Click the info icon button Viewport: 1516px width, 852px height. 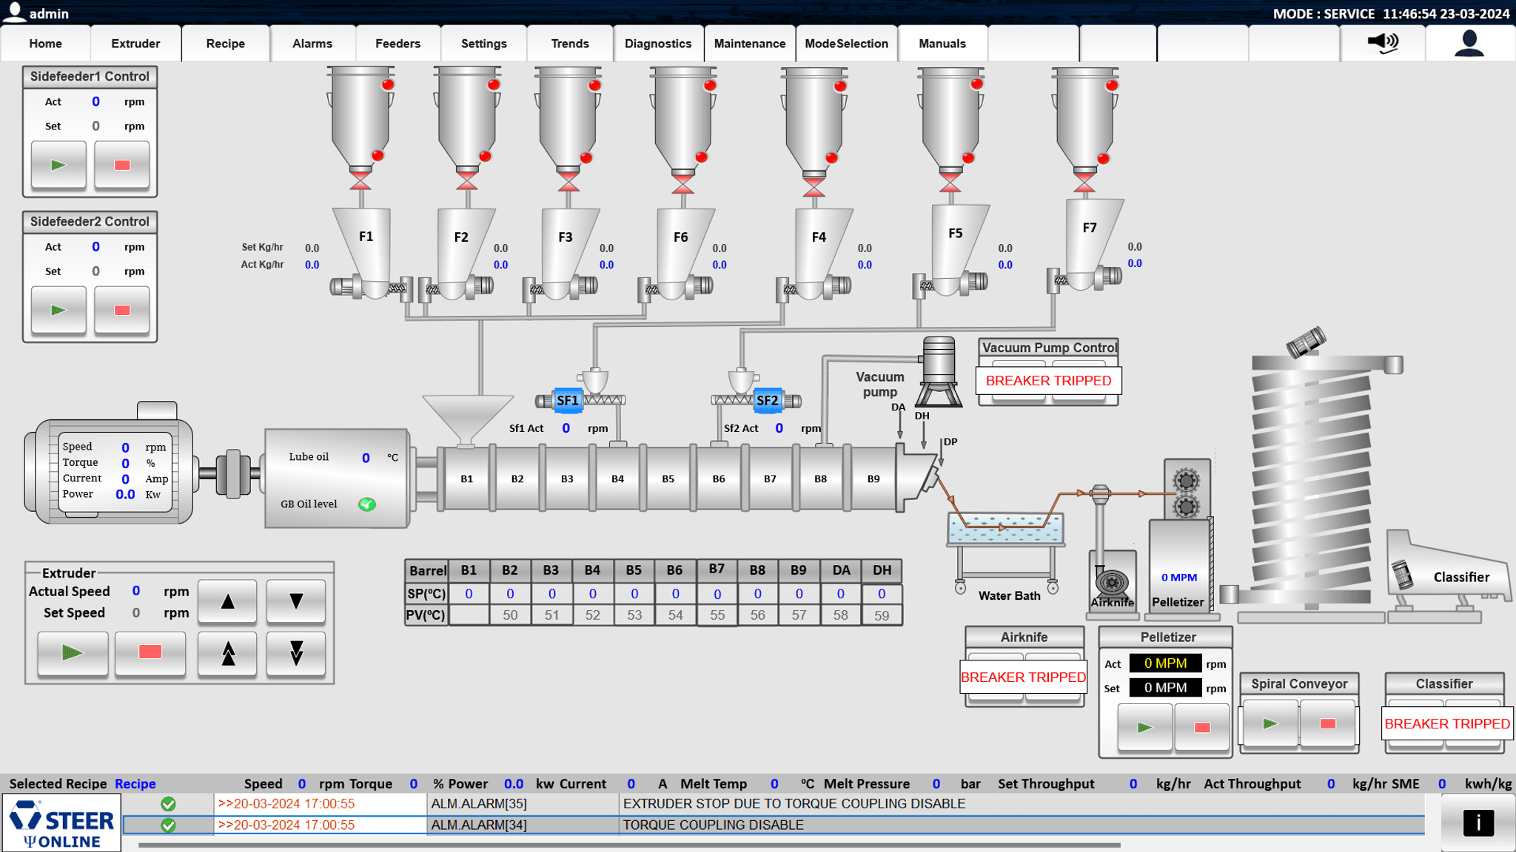tap(1478, 822)
